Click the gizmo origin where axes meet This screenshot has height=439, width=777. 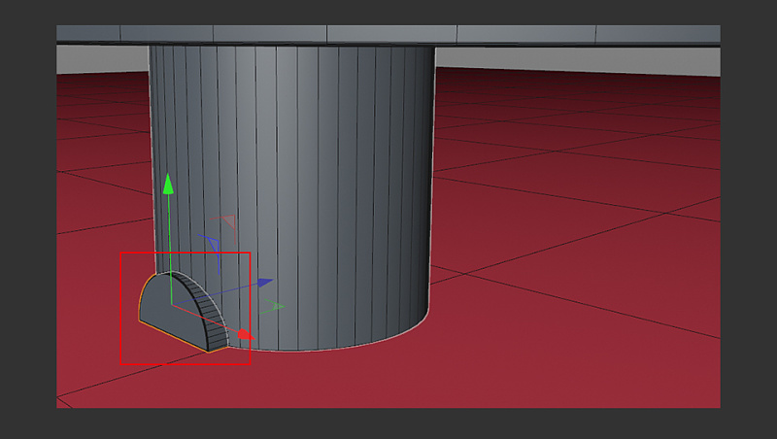tap(171, 305)
